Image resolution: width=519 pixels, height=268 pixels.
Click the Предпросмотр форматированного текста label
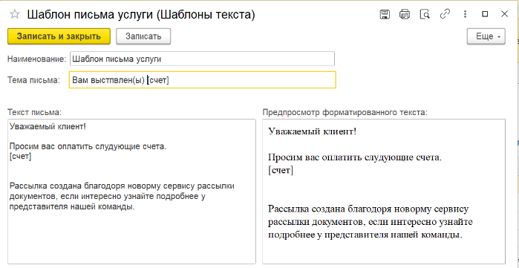[345, 112]
